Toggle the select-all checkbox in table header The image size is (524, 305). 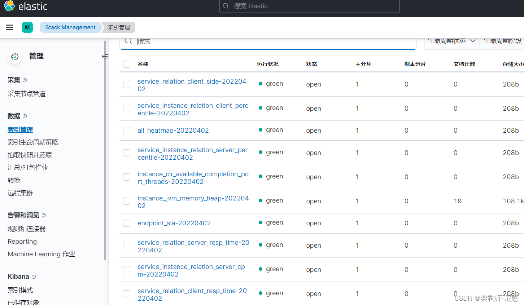(x=127, y=64)
